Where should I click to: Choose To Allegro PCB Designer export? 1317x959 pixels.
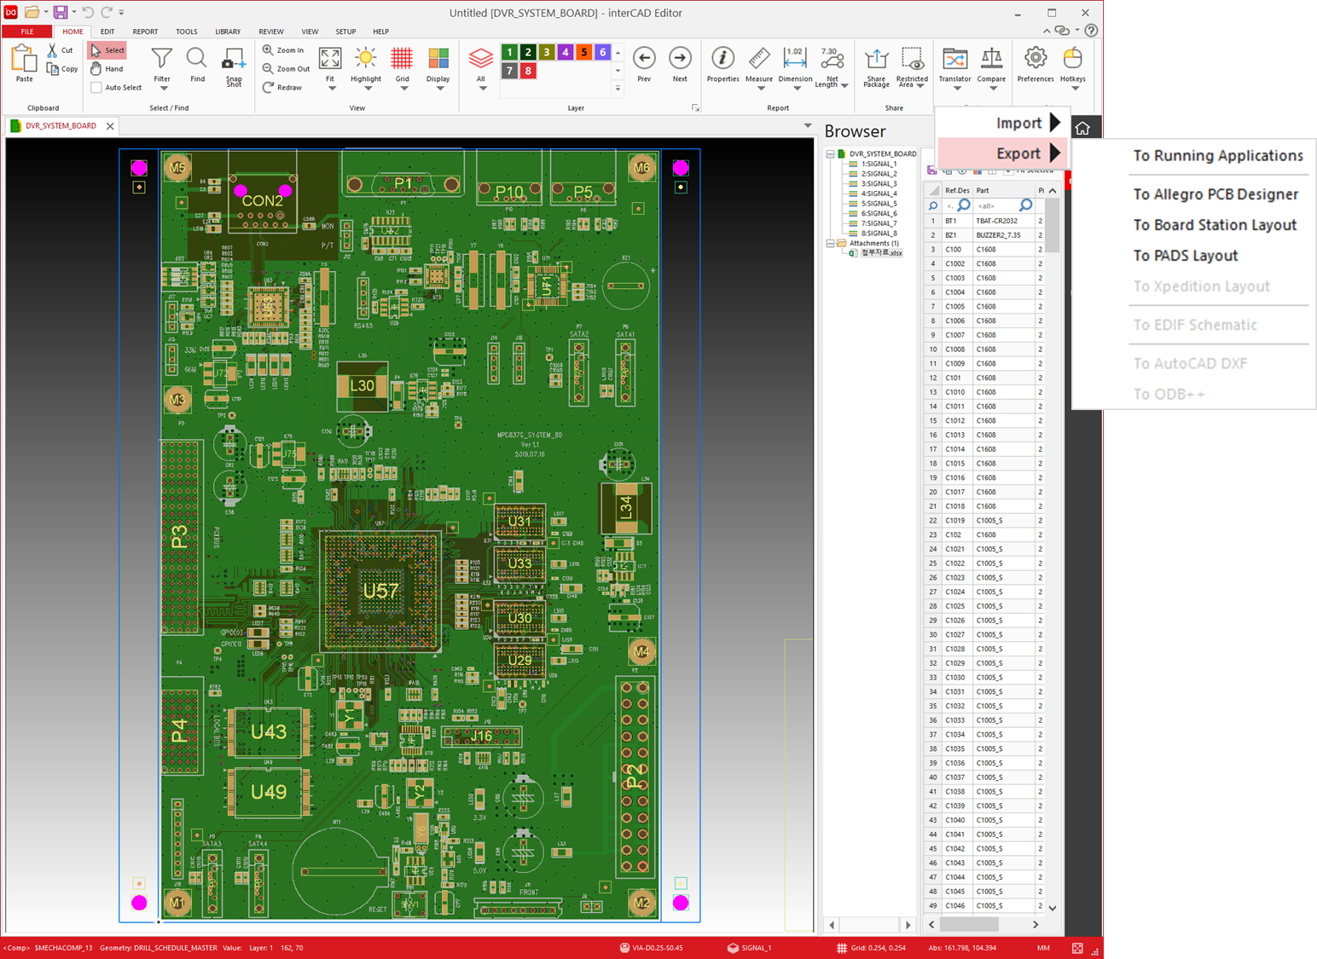click(1215, 194)
